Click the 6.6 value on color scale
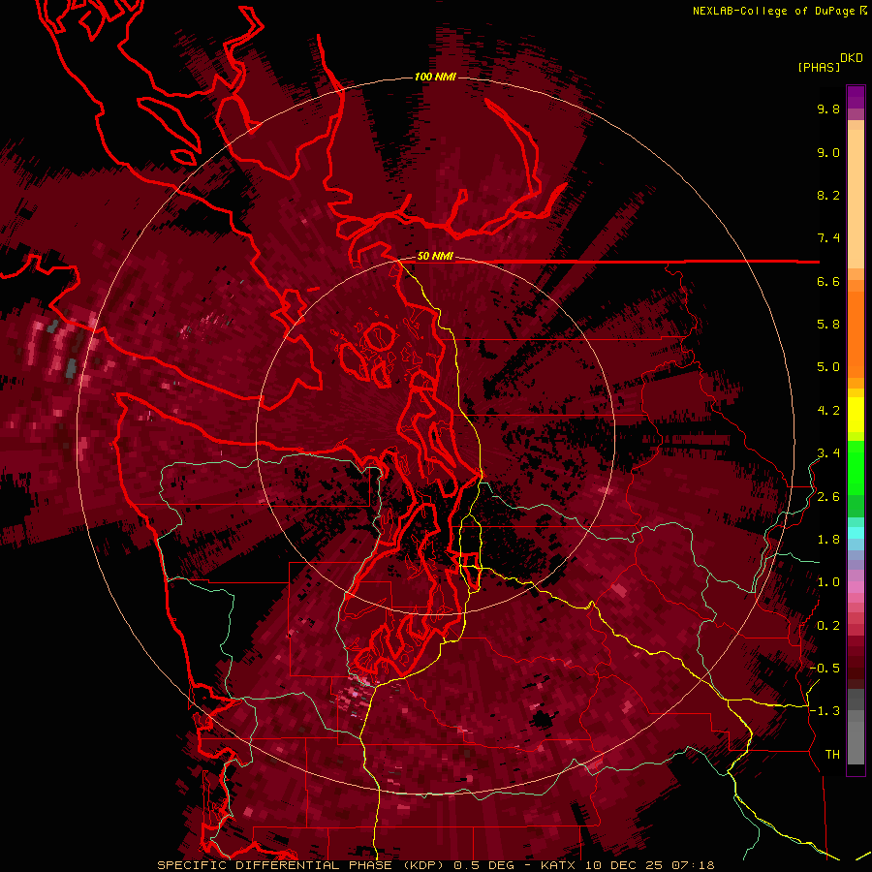This screenshot has height=872, width=872. click(828, 281)
